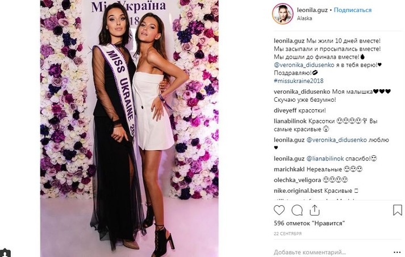Image resolution: width=405 pixels, height=257 pixels.
Task: Open the veronika_didusenko commenter profile
Action: click(302, 92)
